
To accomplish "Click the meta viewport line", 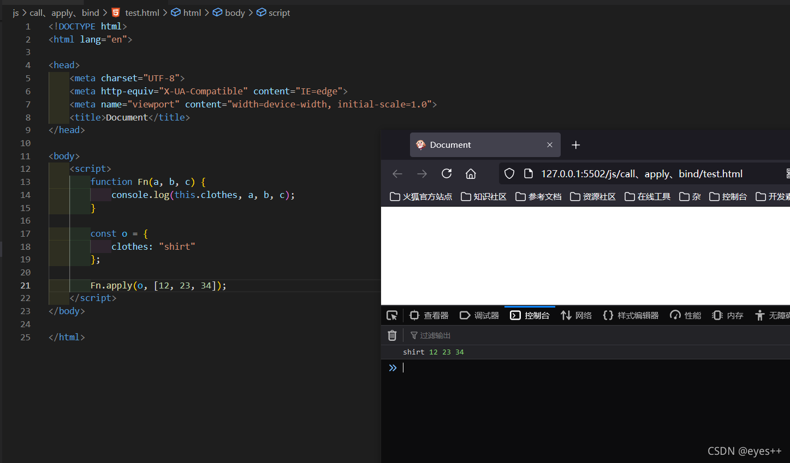I will [253, 104].
